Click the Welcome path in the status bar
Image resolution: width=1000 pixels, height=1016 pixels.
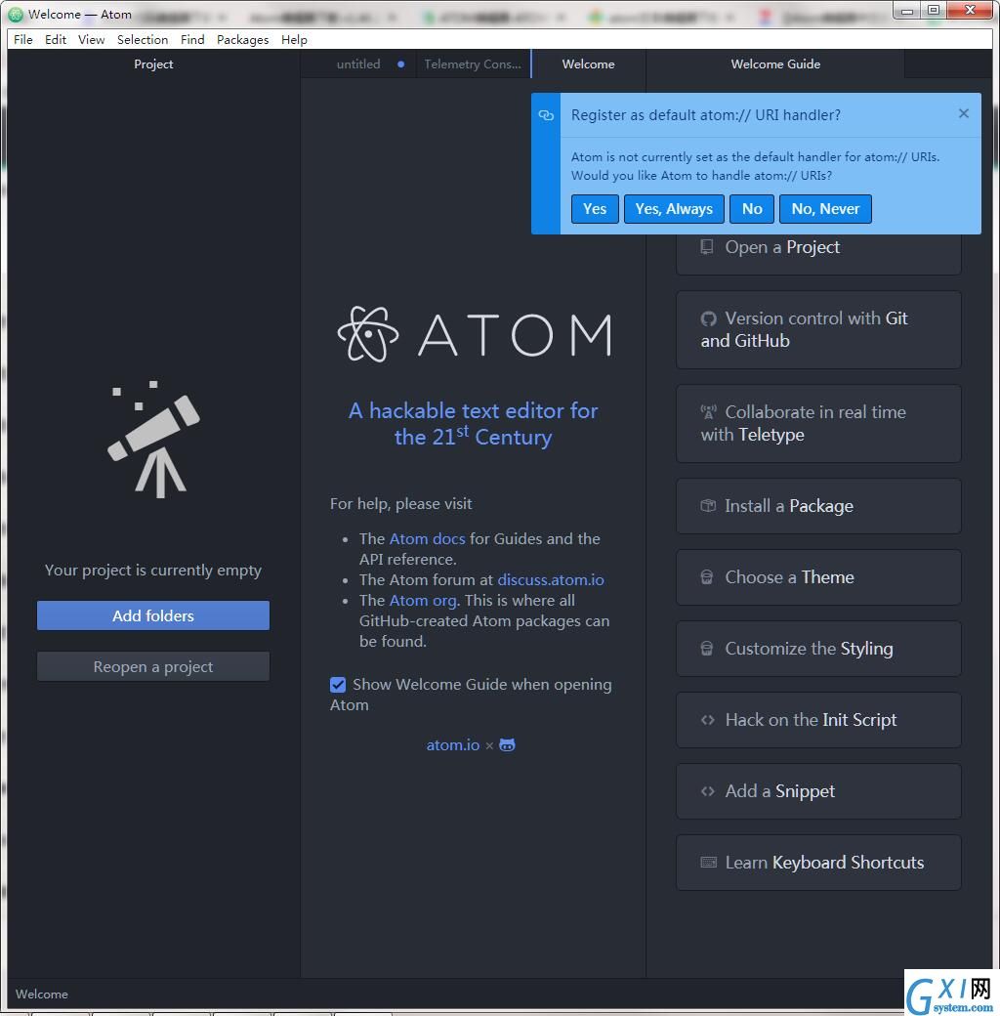41,994
